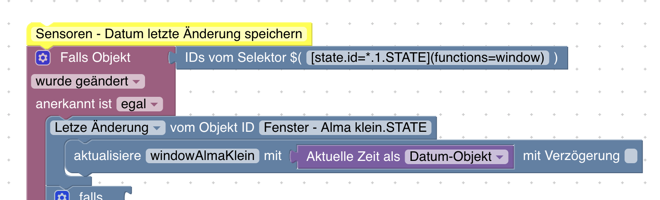
Task: Open the wurde geändert dropdown
Action: pyautogui.click(x=88, y=82)
